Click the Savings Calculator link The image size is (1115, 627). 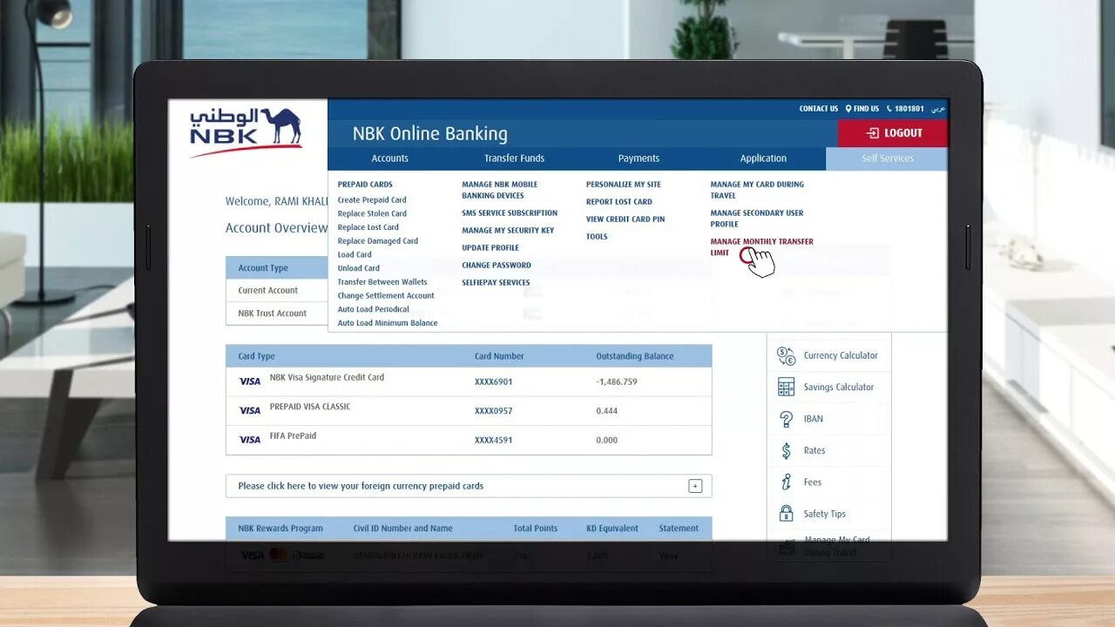tap(838, 388)
